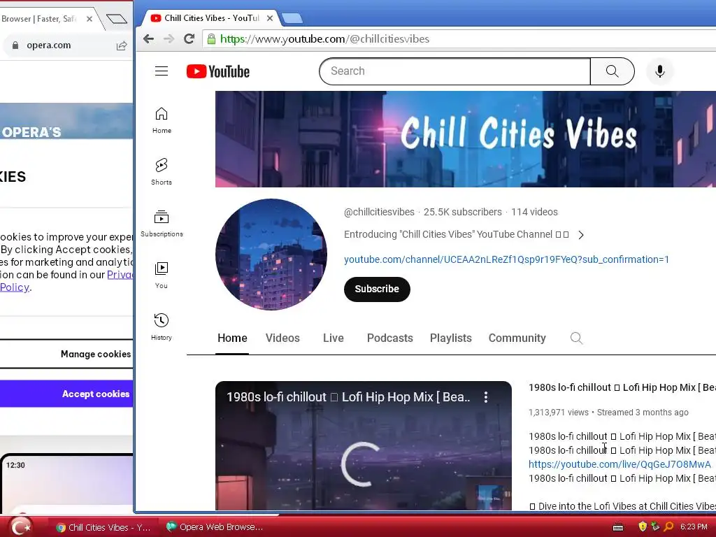Click the Chill Cities Vibes banner image
The height and width of the screenshot is (537, 716).
coord(465,139)
